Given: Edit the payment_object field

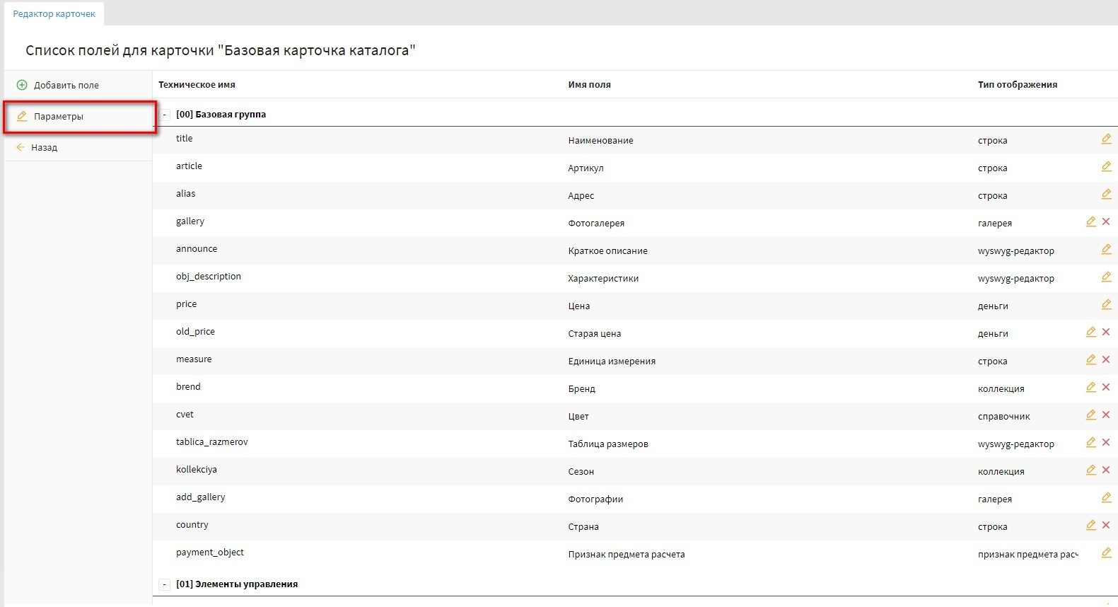Looking at the screenshot, I should (1106, 553).
